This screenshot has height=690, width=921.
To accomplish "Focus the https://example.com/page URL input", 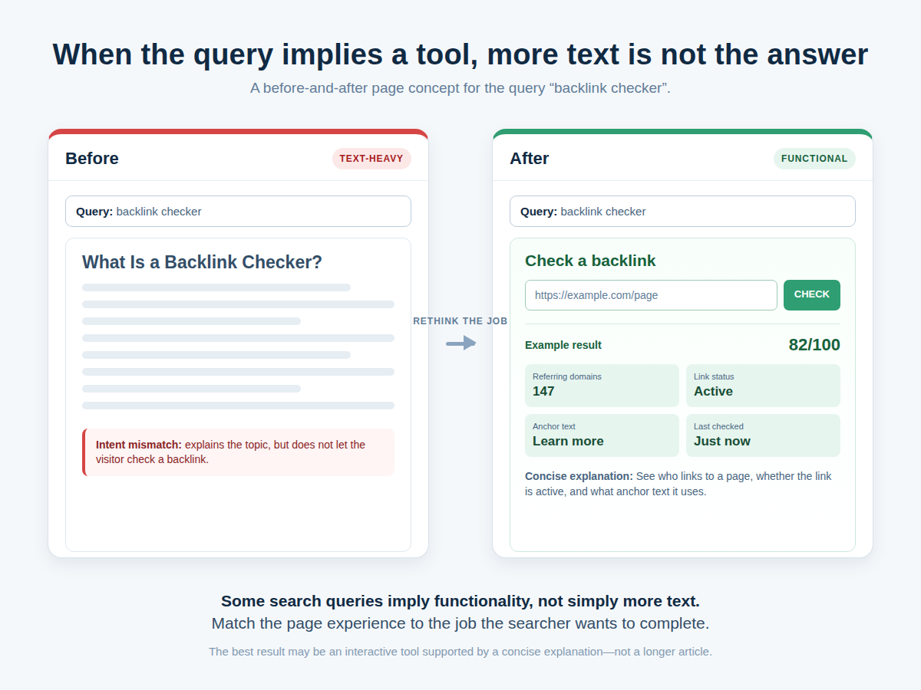I will (651, 295).
